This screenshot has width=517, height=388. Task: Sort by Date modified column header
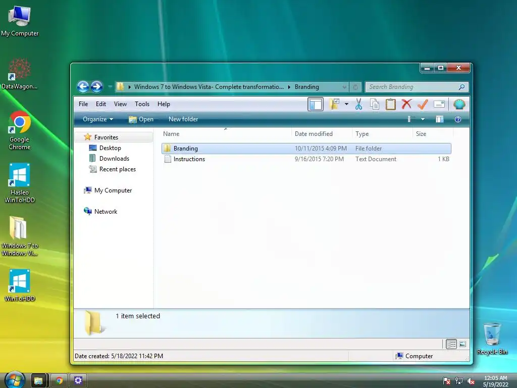322,133
